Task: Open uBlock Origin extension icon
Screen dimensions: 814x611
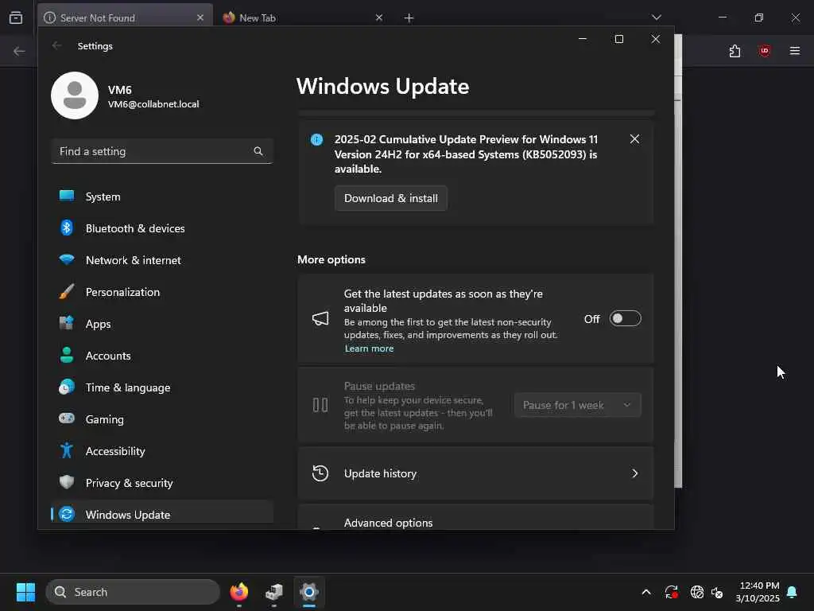Action: 764,51
